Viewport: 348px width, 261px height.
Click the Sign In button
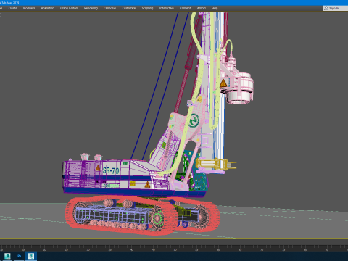(x=335, y=8)
